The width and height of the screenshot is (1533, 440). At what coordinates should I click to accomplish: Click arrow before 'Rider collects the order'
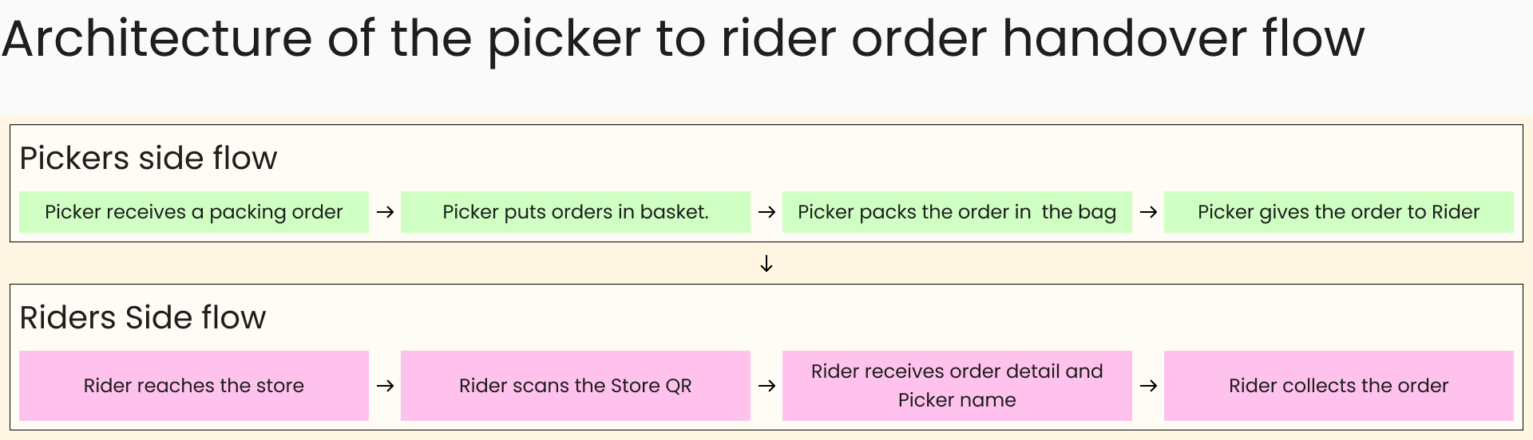1148,386
